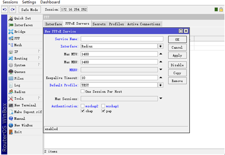Select the Mesh icon in sidebar
The image size is (225, 155).
(x=11, y=45)
